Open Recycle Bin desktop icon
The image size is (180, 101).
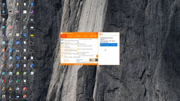pyautogui.click(x=4, y=20)
